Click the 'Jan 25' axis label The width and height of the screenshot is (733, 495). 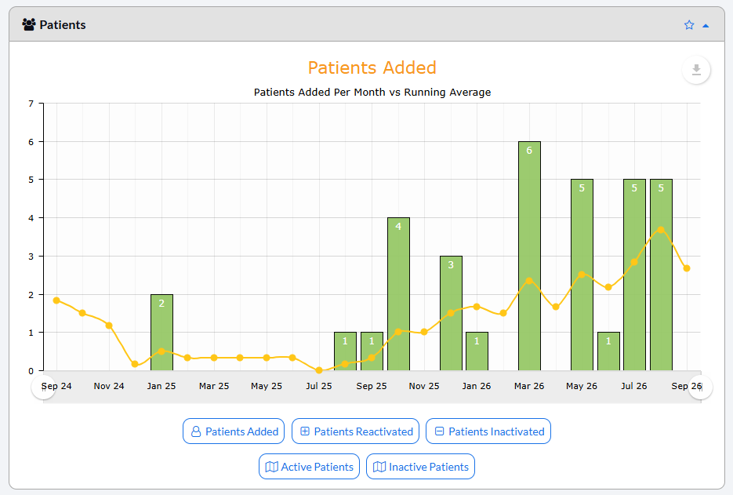coord(161,386)
